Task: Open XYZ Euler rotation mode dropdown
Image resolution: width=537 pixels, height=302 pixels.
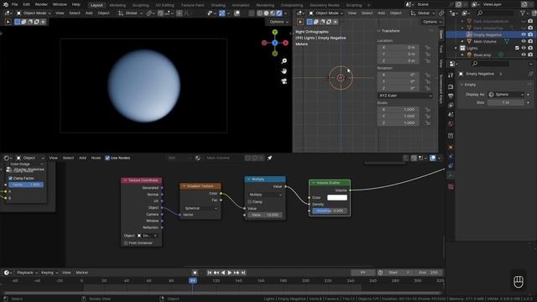Action: click(405, 96)
